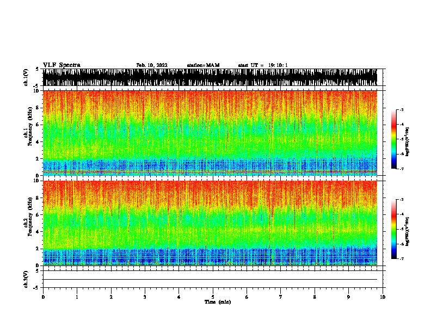Click the "VLF Spectra" plot title
The image size is (431, 333).
coord(61,65)
